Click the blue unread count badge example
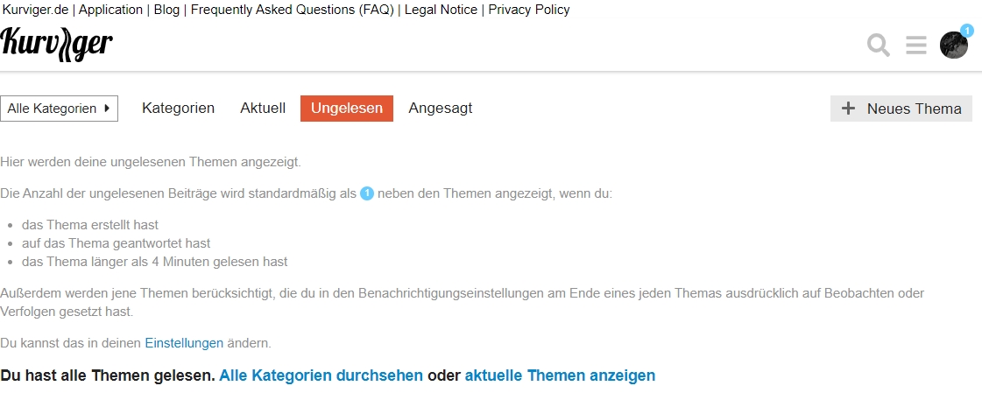This screenshot has width=982, height=400. click(x=367, y=193)
